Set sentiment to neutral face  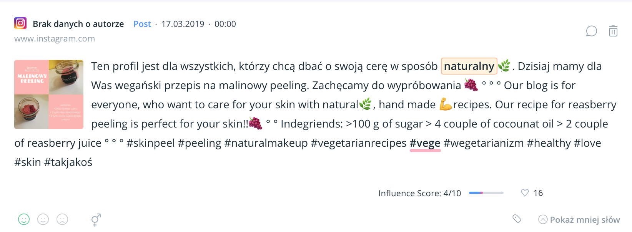43,219
